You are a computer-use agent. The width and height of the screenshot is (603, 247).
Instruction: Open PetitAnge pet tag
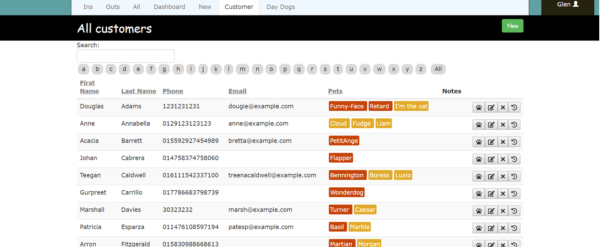[x=344, y=141]
